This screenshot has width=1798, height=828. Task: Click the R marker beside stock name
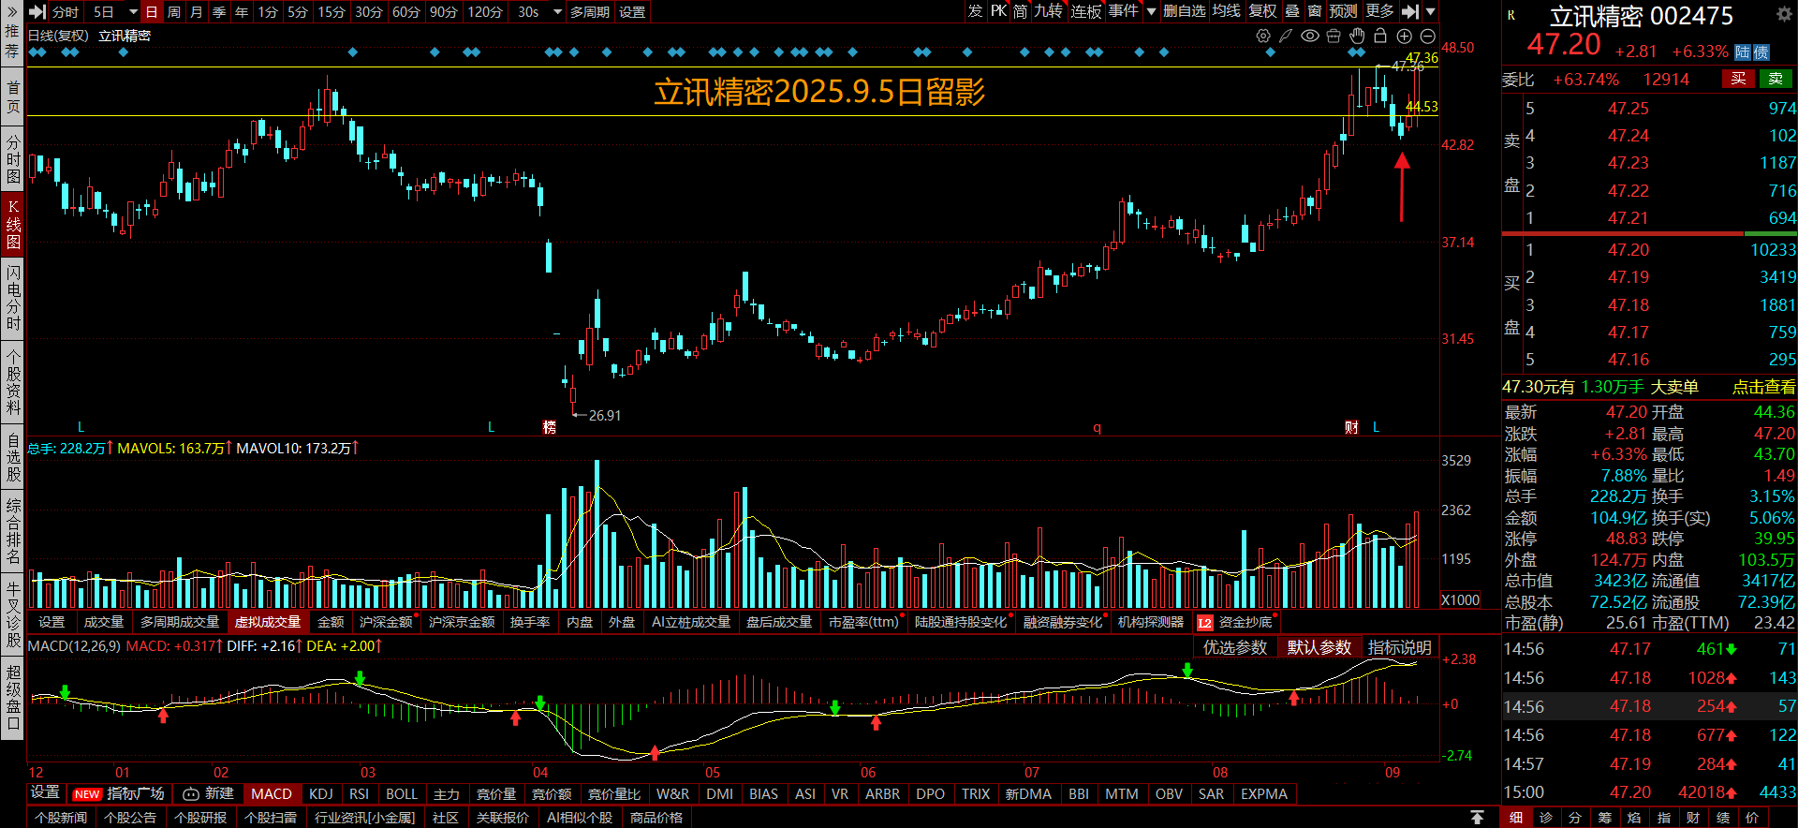[x=1511, y=15]
